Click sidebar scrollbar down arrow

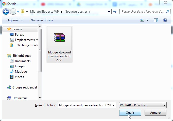coord(40,98)
